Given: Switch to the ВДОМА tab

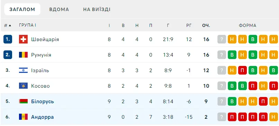Looking at the screenshot, I should pyautogui.click(x=59, y=9).
